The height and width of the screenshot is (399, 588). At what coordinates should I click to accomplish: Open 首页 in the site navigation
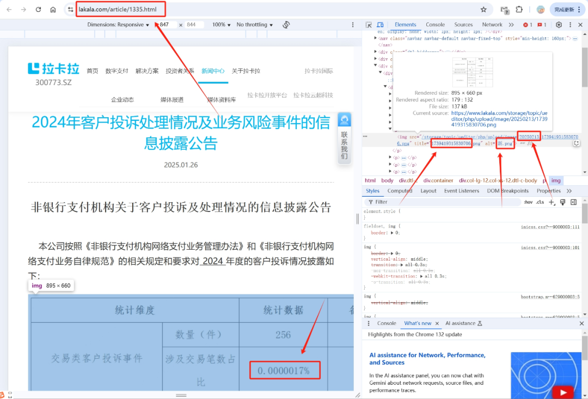click(x=92, y=71)
